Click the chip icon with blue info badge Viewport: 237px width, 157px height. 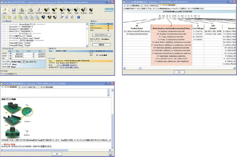click(x=43, y=17)
